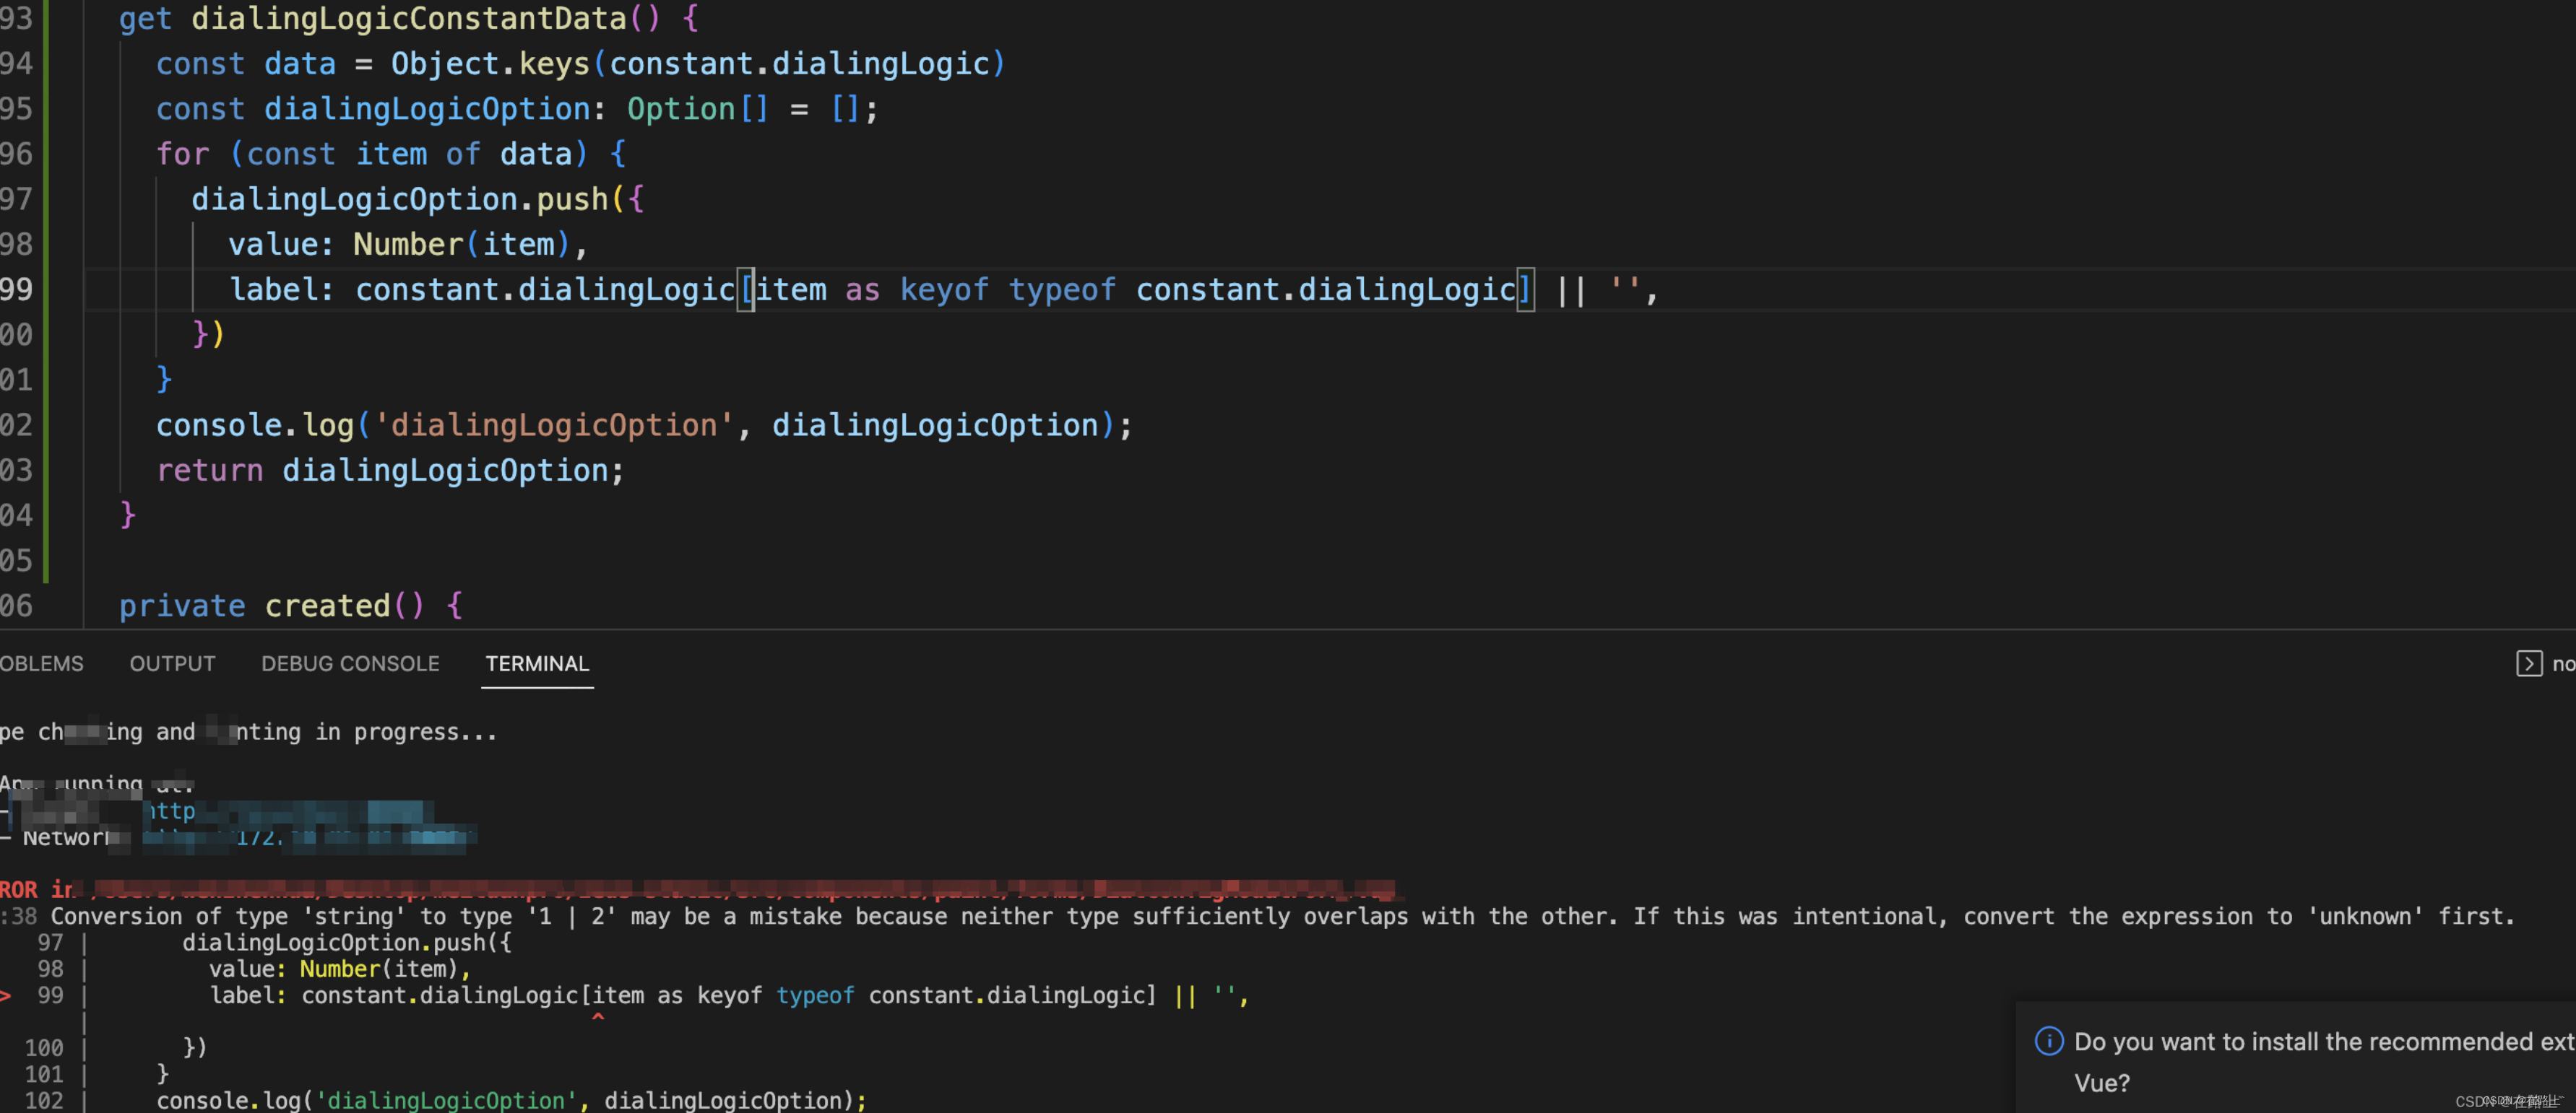Click the 'Conversion of type' error message in terminal
This screenshot has height=1113, width=2576.
pyautogui.click(x=1282, y=916)
